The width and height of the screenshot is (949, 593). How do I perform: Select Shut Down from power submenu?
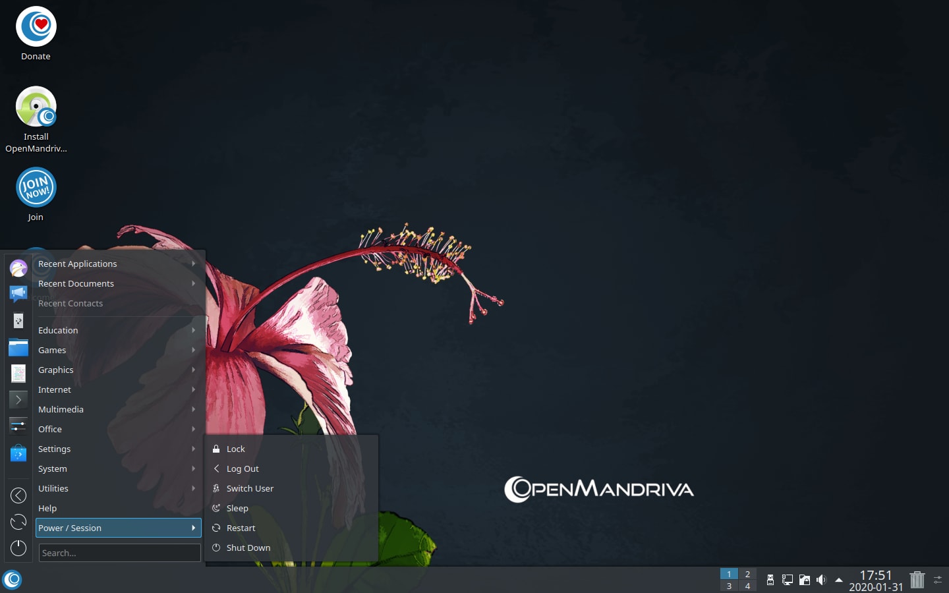coord(248,548)
